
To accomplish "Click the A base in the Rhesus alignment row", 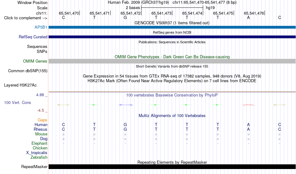I will click(248, 129).
